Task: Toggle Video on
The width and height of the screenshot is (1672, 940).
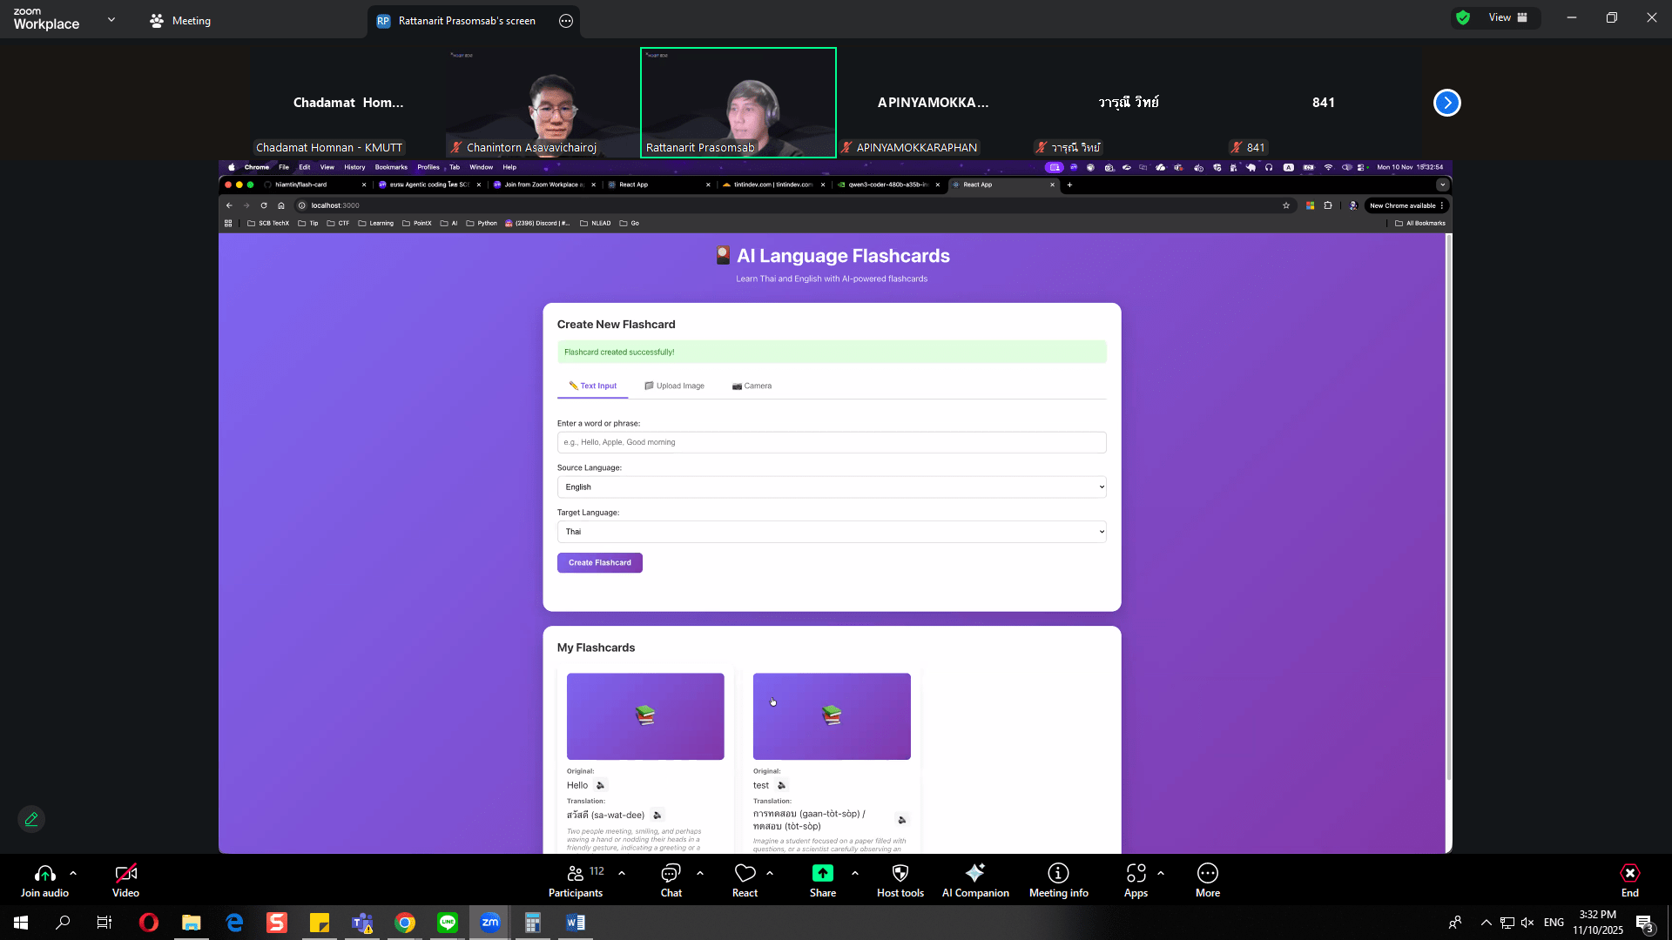Action: 125,879
